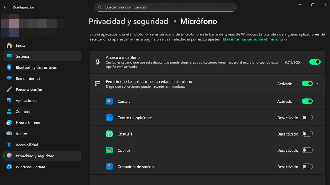Disable the Acceso a micrófono switch
The width and height of the screenshot is (330, 185).
tap(315, 62)
